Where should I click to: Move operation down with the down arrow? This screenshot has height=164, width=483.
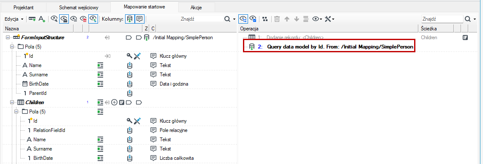[x=297, y=19]
